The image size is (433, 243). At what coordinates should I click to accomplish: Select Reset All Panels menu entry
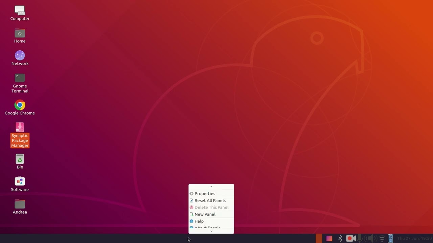point(211,200)
